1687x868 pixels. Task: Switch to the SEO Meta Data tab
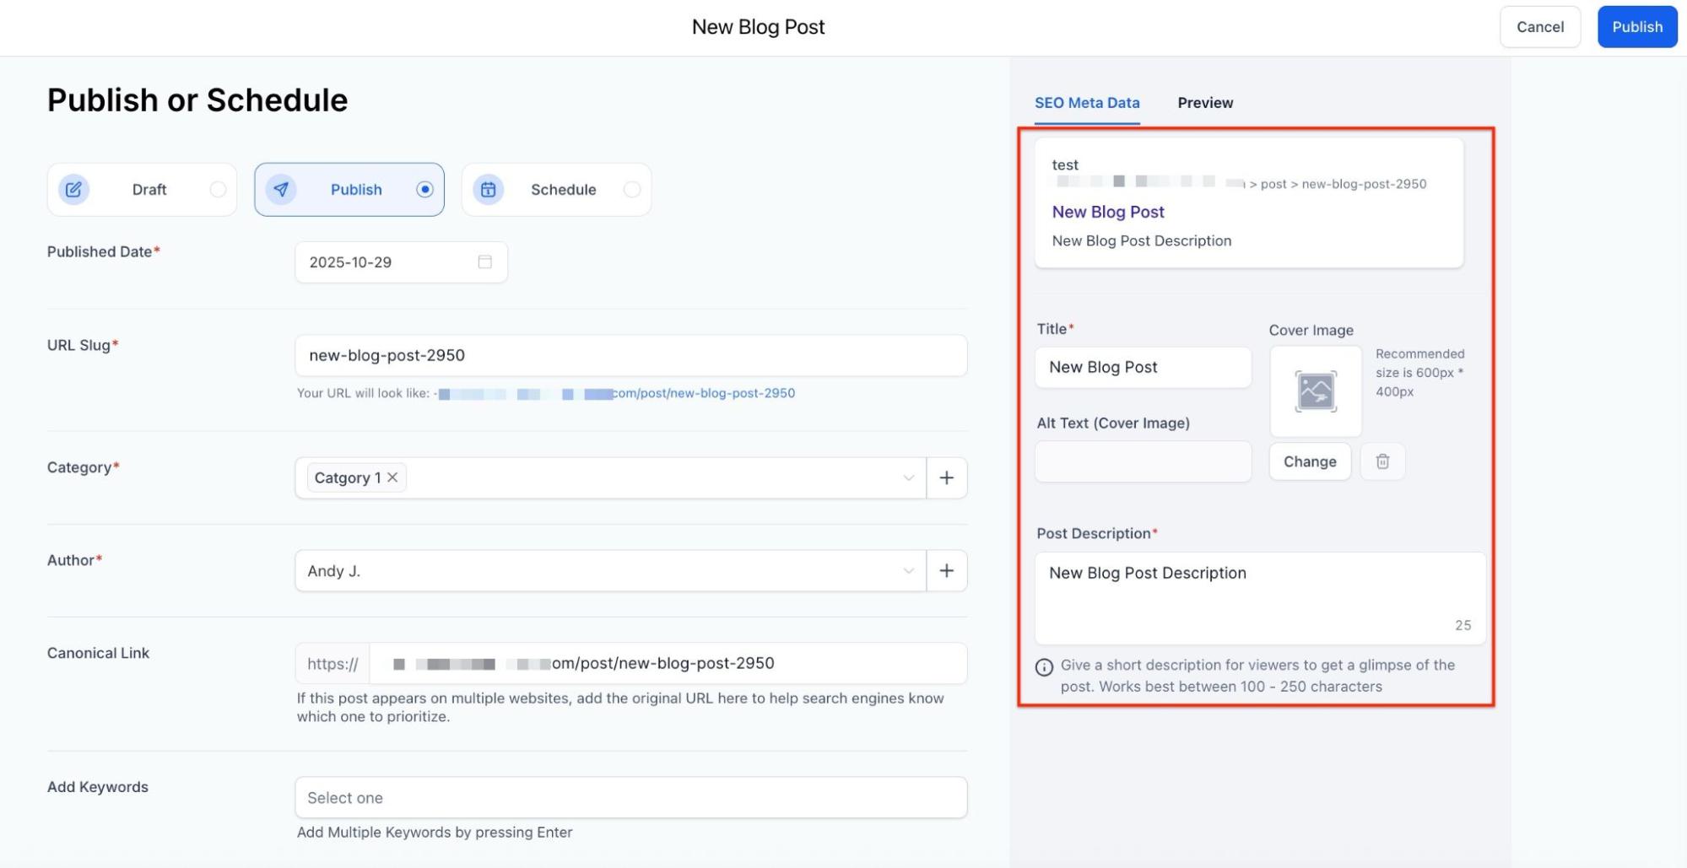(1087, 103)
